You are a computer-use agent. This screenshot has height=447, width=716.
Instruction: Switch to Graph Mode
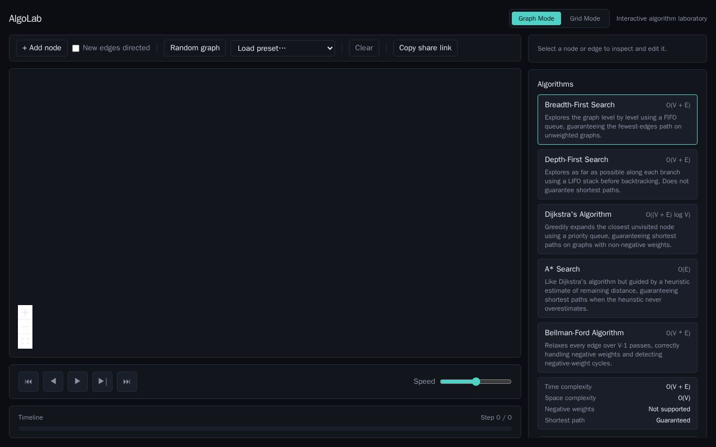pos(536,18)
